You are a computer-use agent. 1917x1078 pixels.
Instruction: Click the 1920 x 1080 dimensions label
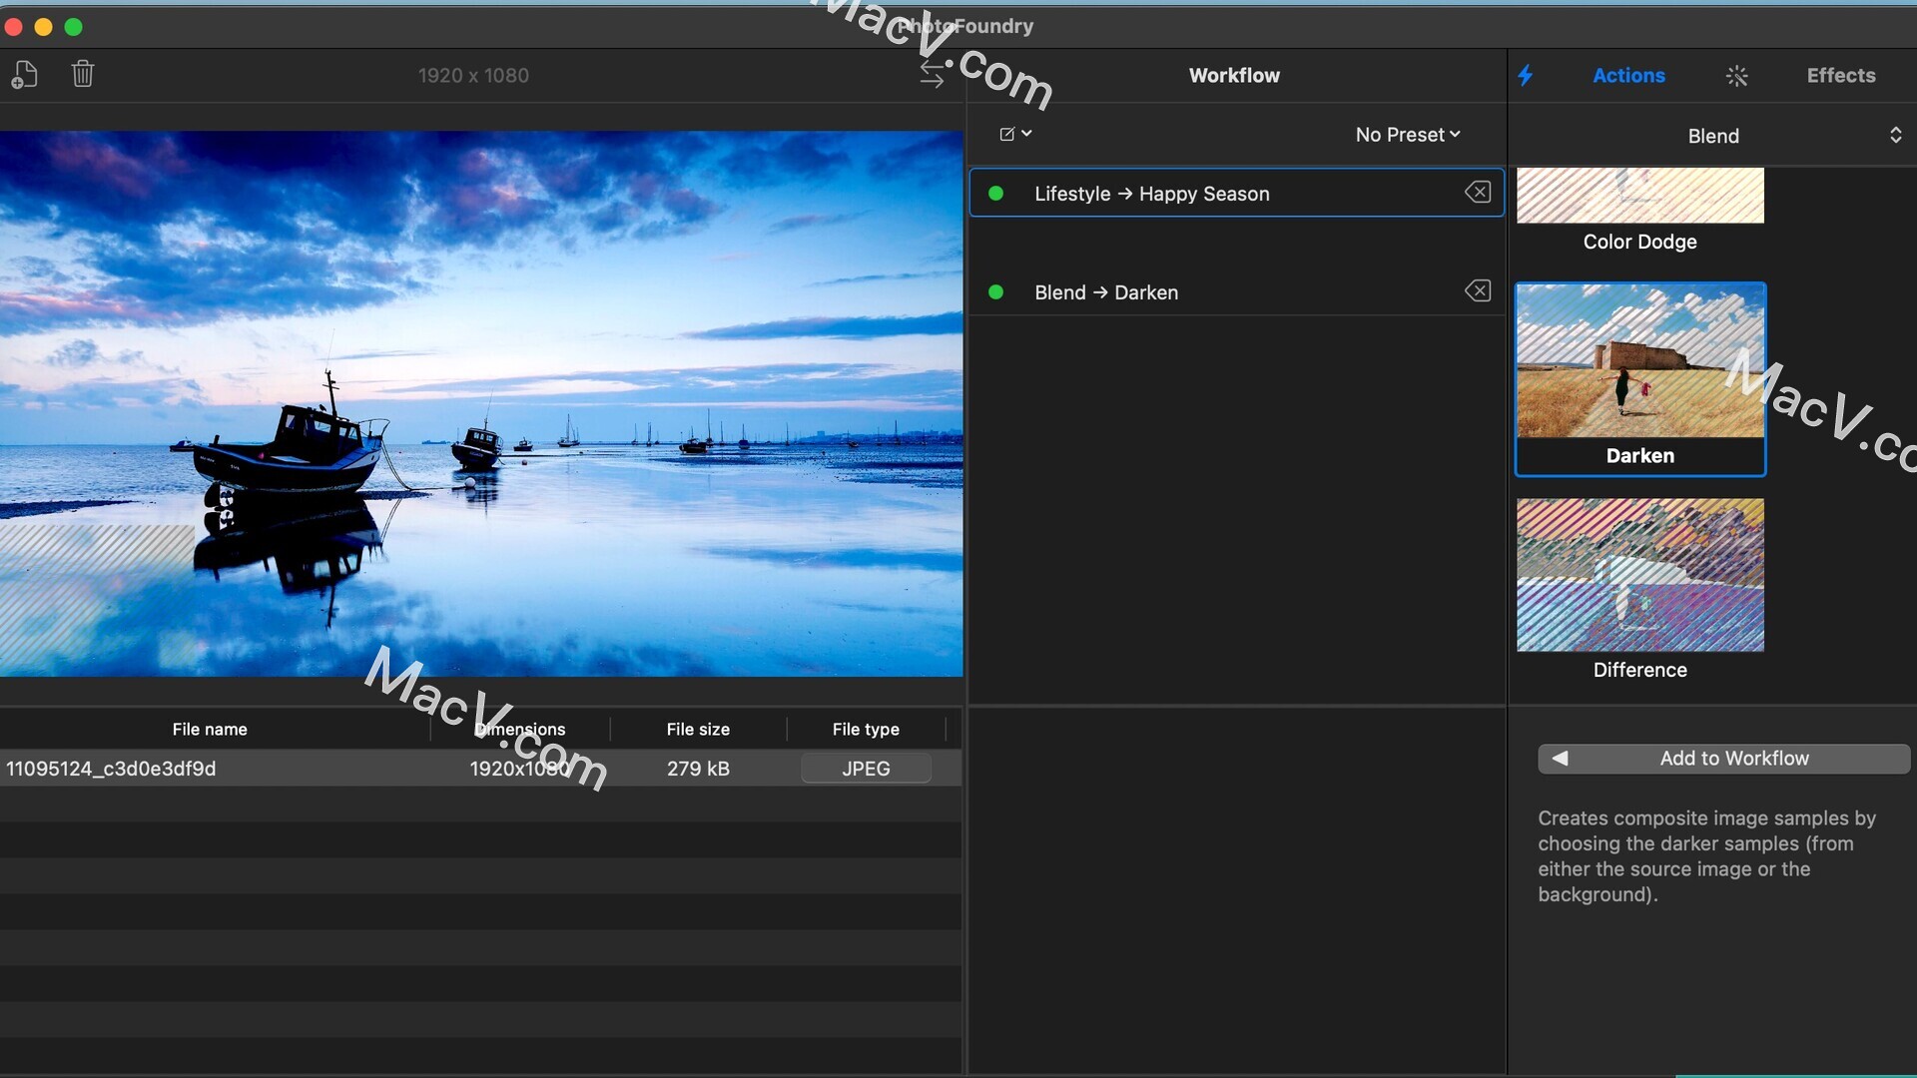[473, 76]
